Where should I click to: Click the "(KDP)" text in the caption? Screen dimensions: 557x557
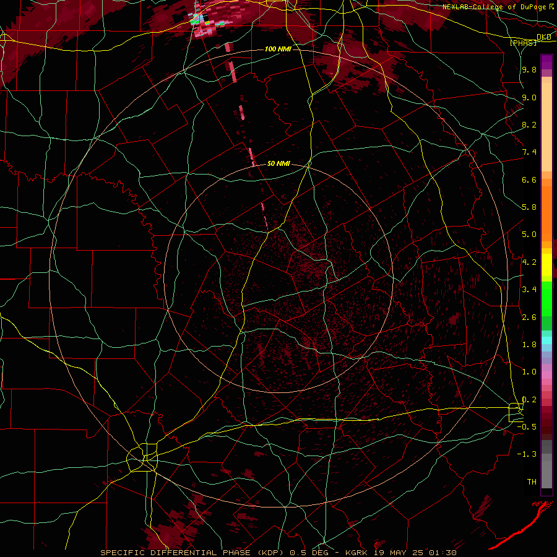[270, 553]
